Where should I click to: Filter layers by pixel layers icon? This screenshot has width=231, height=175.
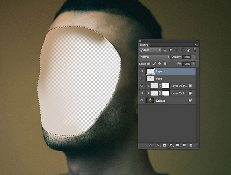[165, 50]
